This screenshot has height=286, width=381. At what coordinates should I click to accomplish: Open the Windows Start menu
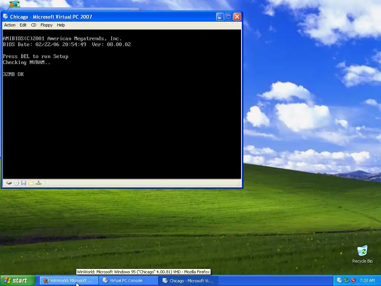coord(18,281)
